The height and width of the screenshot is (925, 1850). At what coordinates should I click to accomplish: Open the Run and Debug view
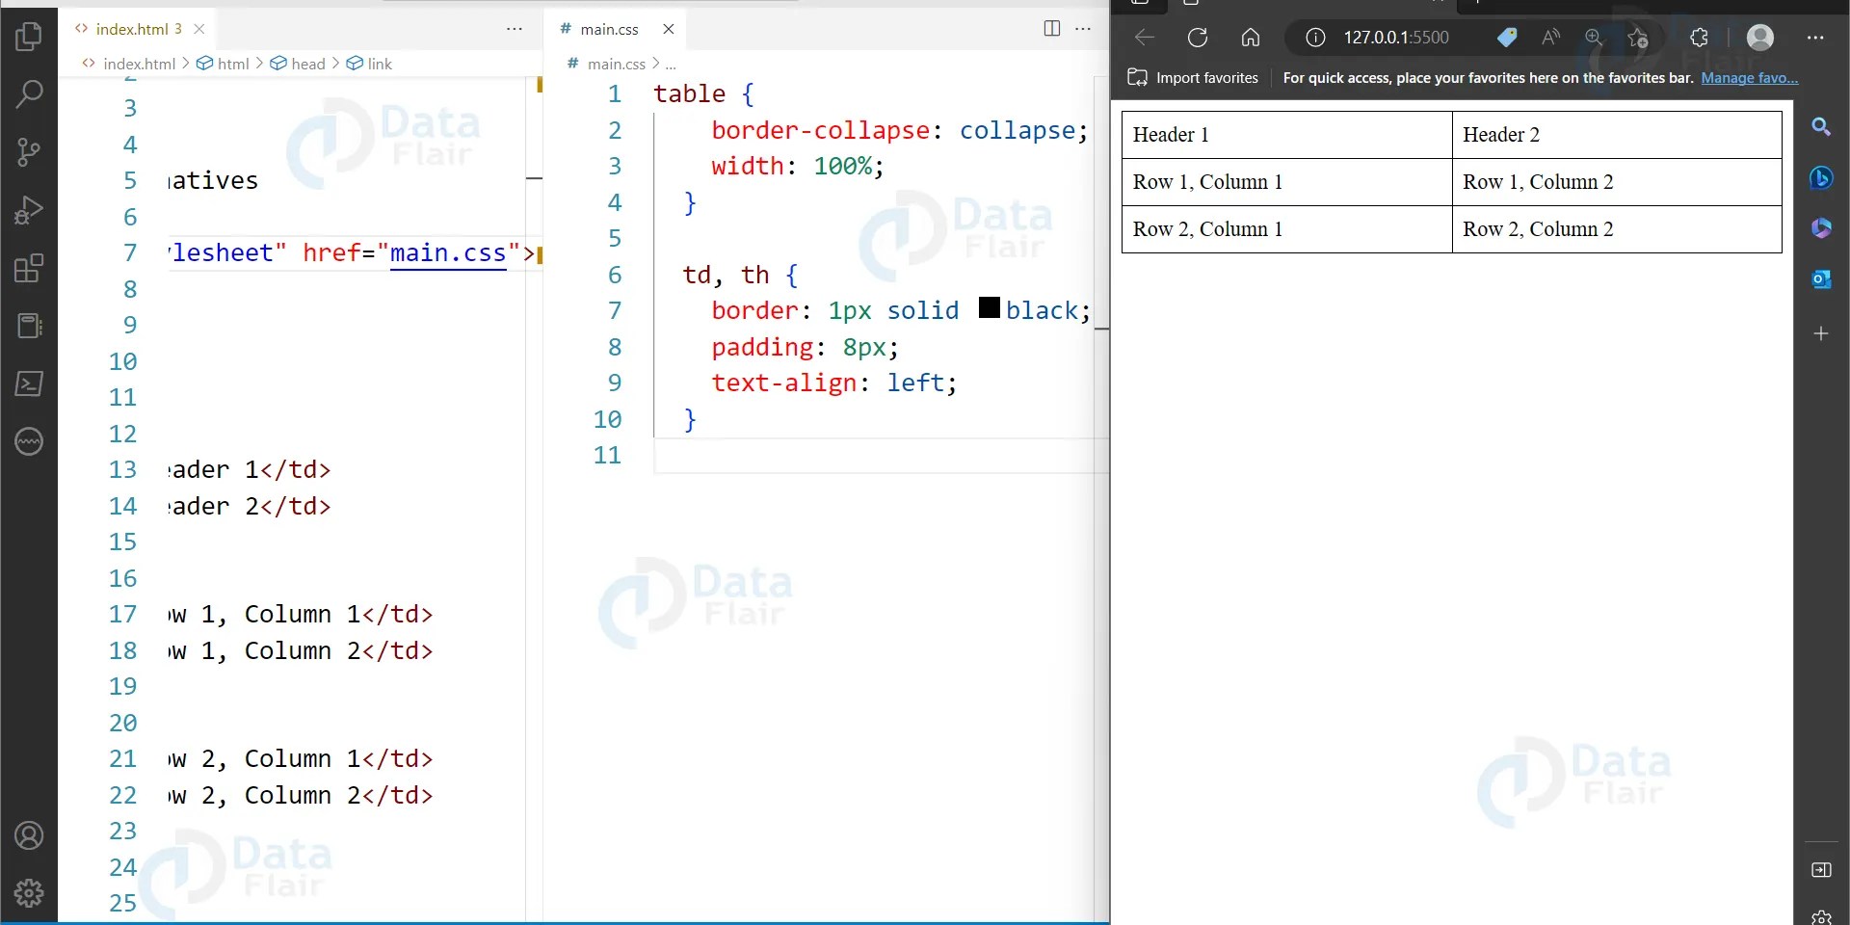(29, 210)
